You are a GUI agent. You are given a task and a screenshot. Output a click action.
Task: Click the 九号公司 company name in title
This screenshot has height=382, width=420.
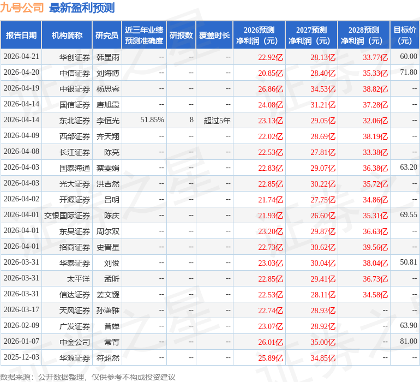22,8
